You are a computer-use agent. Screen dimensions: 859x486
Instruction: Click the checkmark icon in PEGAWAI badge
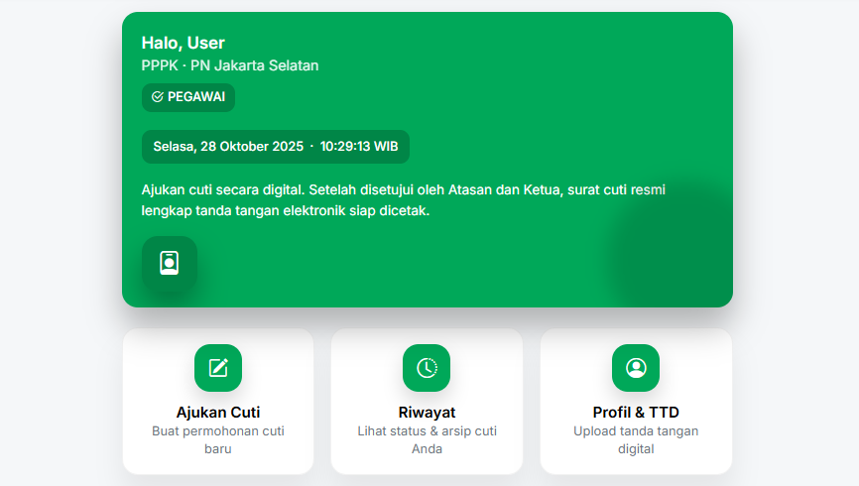click(158, 97)
